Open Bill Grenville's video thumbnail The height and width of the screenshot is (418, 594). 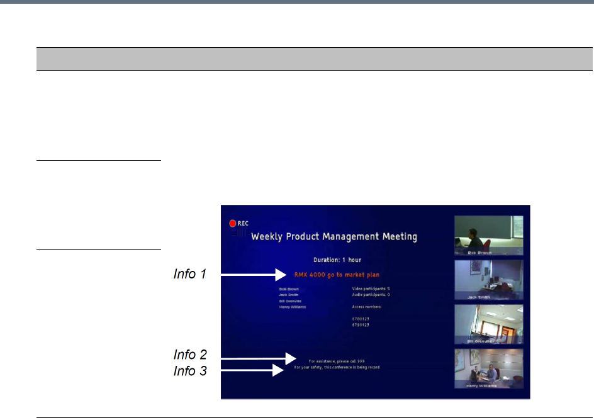point(489,324)
